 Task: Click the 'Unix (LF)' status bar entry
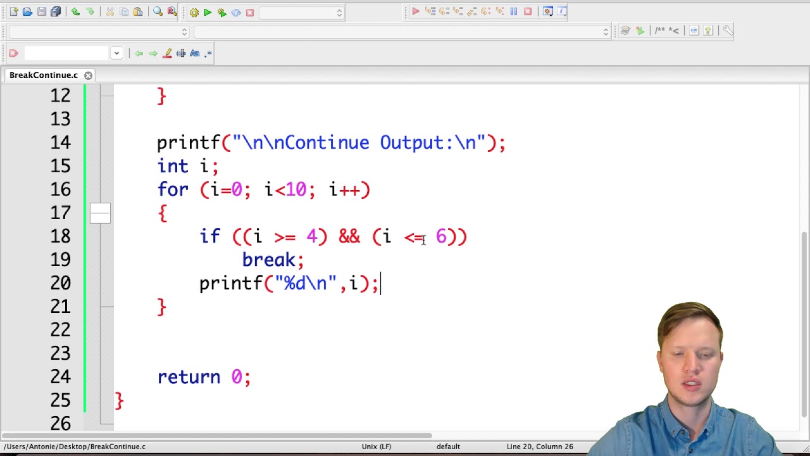click(377, 446)
